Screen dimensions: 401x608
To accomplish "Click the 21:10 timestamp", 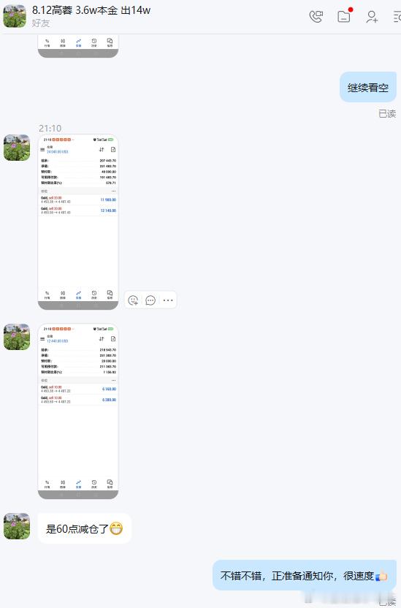I will pyautogui.click(x=50, y=129).
